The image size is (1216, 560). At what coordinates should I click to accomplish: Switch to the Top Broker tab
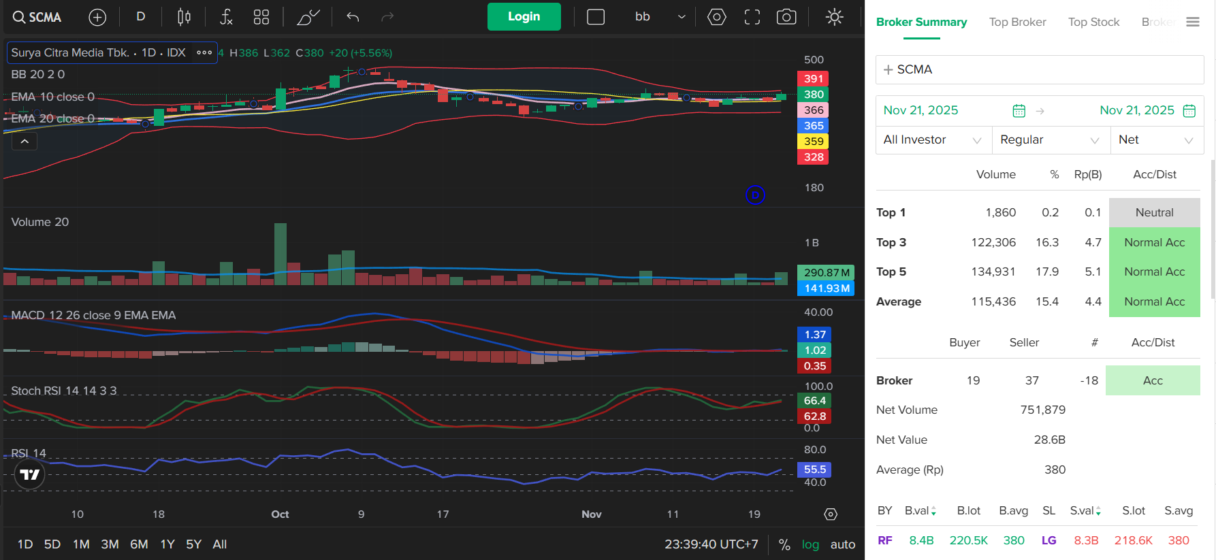(x=1017, y=22)
